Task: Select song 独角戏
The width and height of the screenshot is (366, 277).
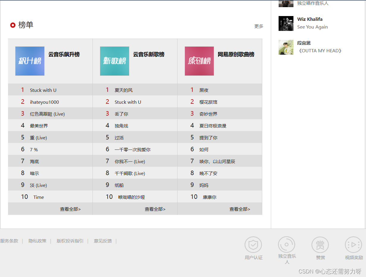Action: (x=121, y=126)
